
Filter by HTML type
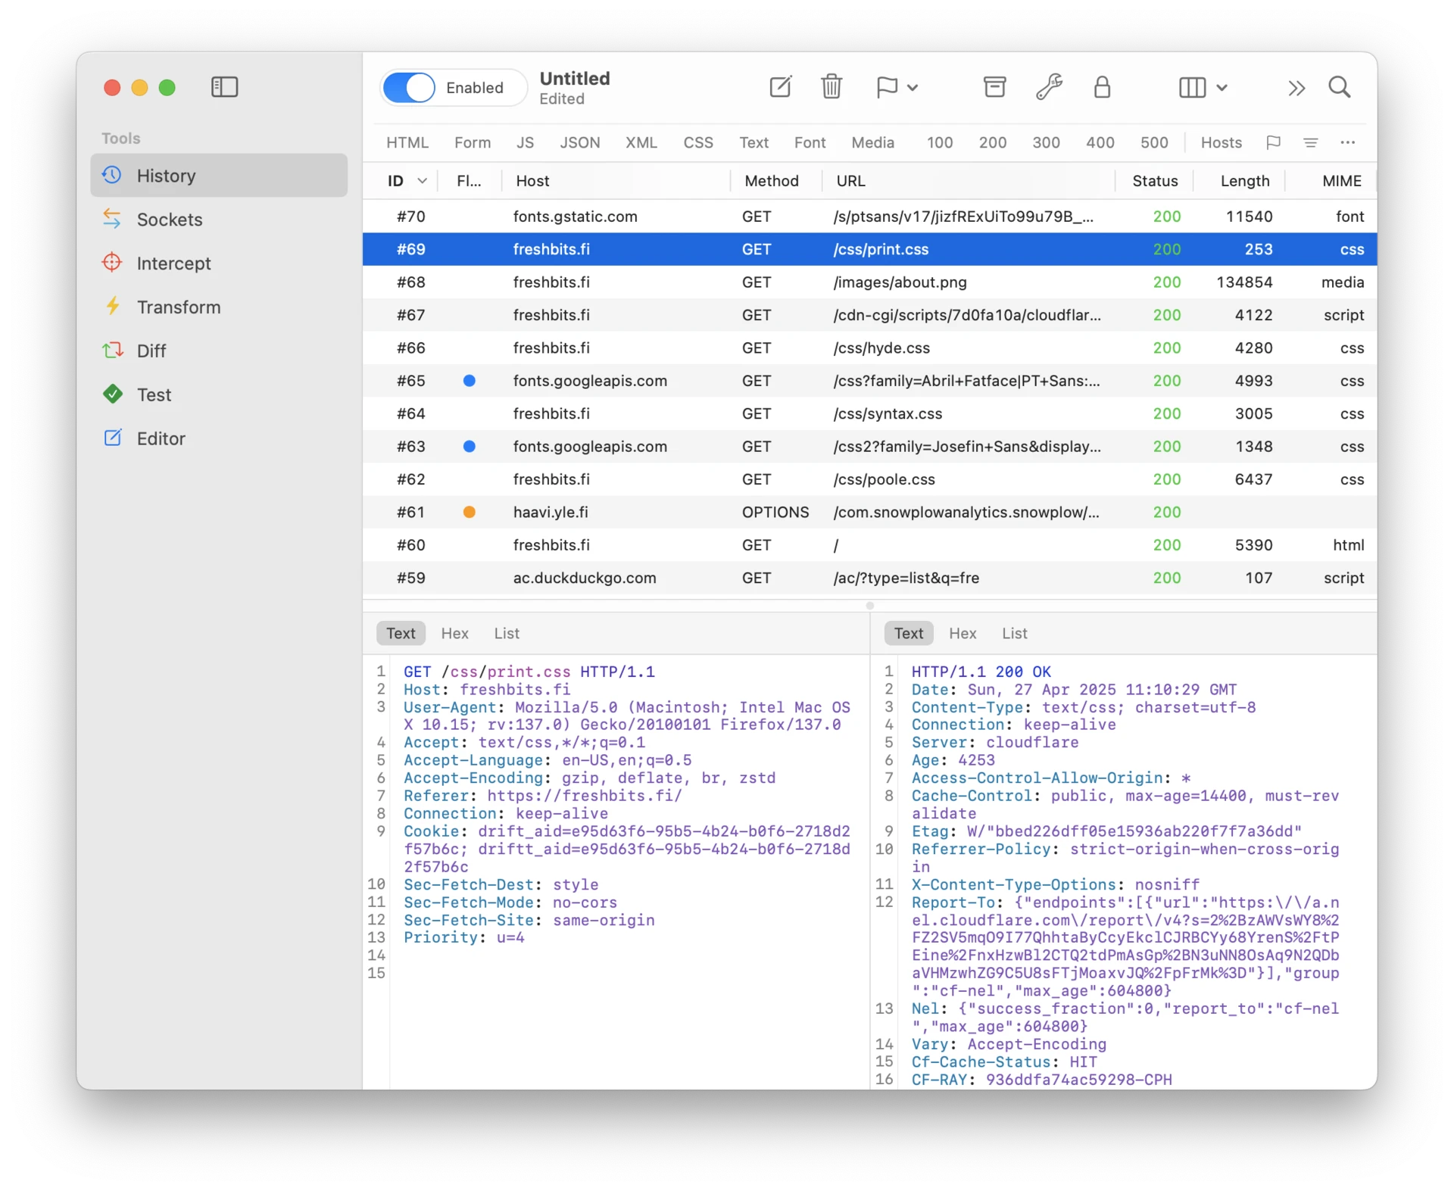(x=407, y=142)
